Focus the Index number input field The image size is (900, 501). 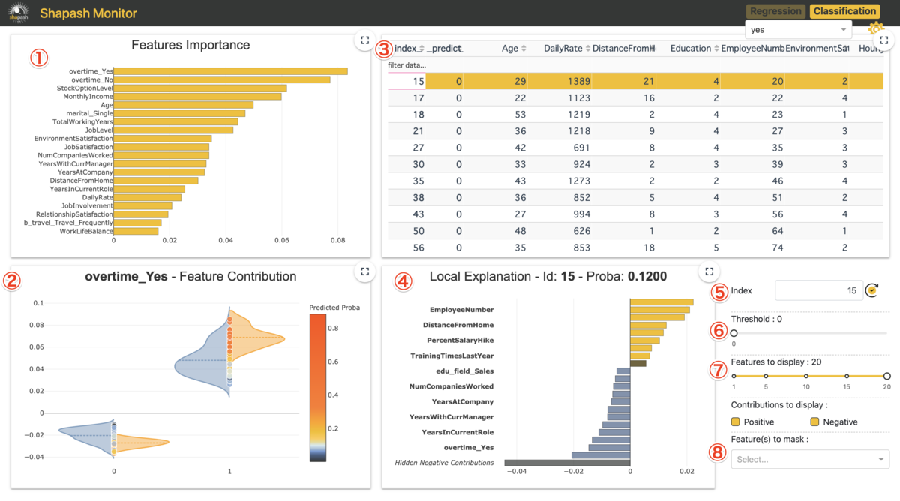pyautogui.click(x=819, y=290)
